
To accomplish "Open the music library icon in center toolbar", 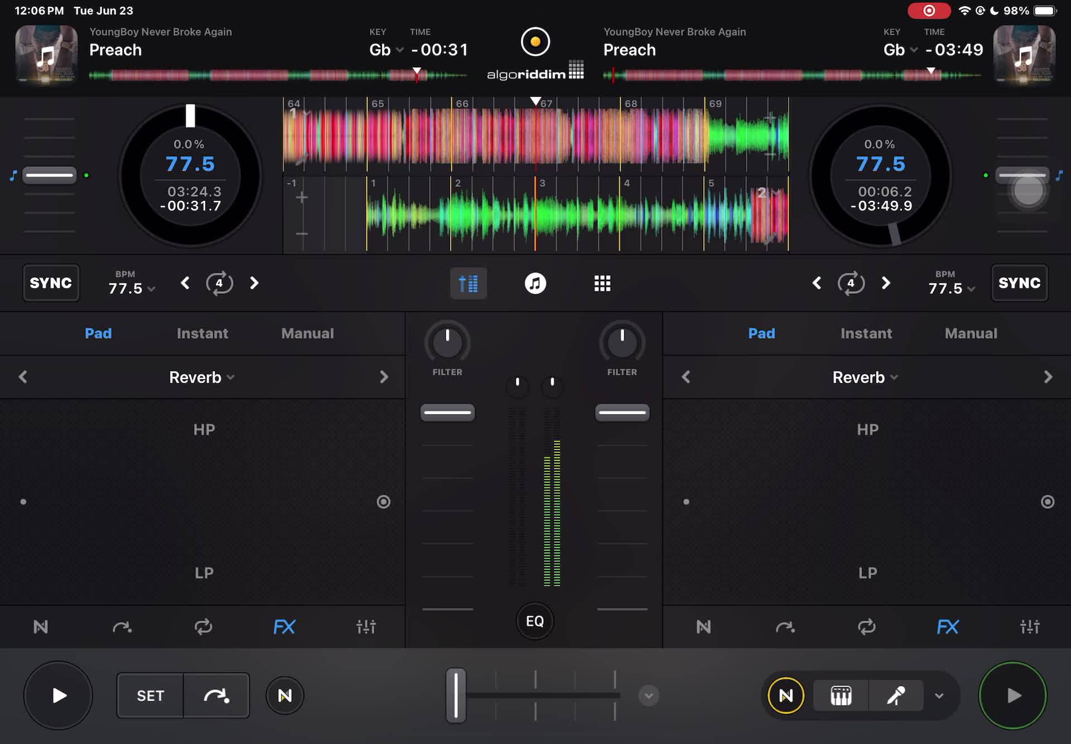I will (535, 283).
